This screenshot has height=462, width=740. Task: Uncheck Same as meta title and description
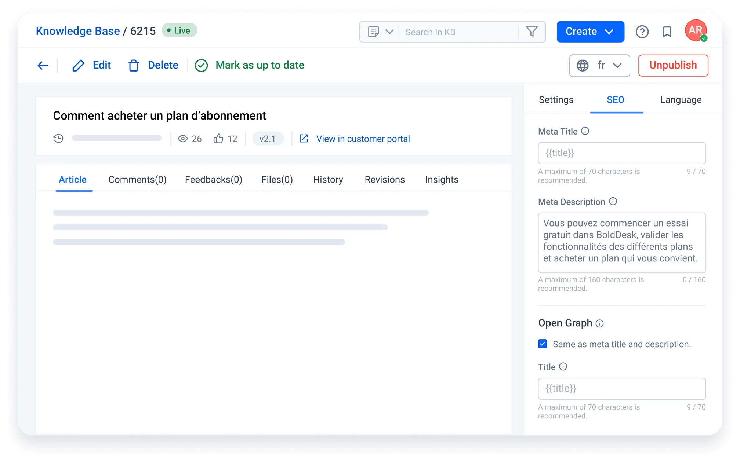tap(542, 344)
